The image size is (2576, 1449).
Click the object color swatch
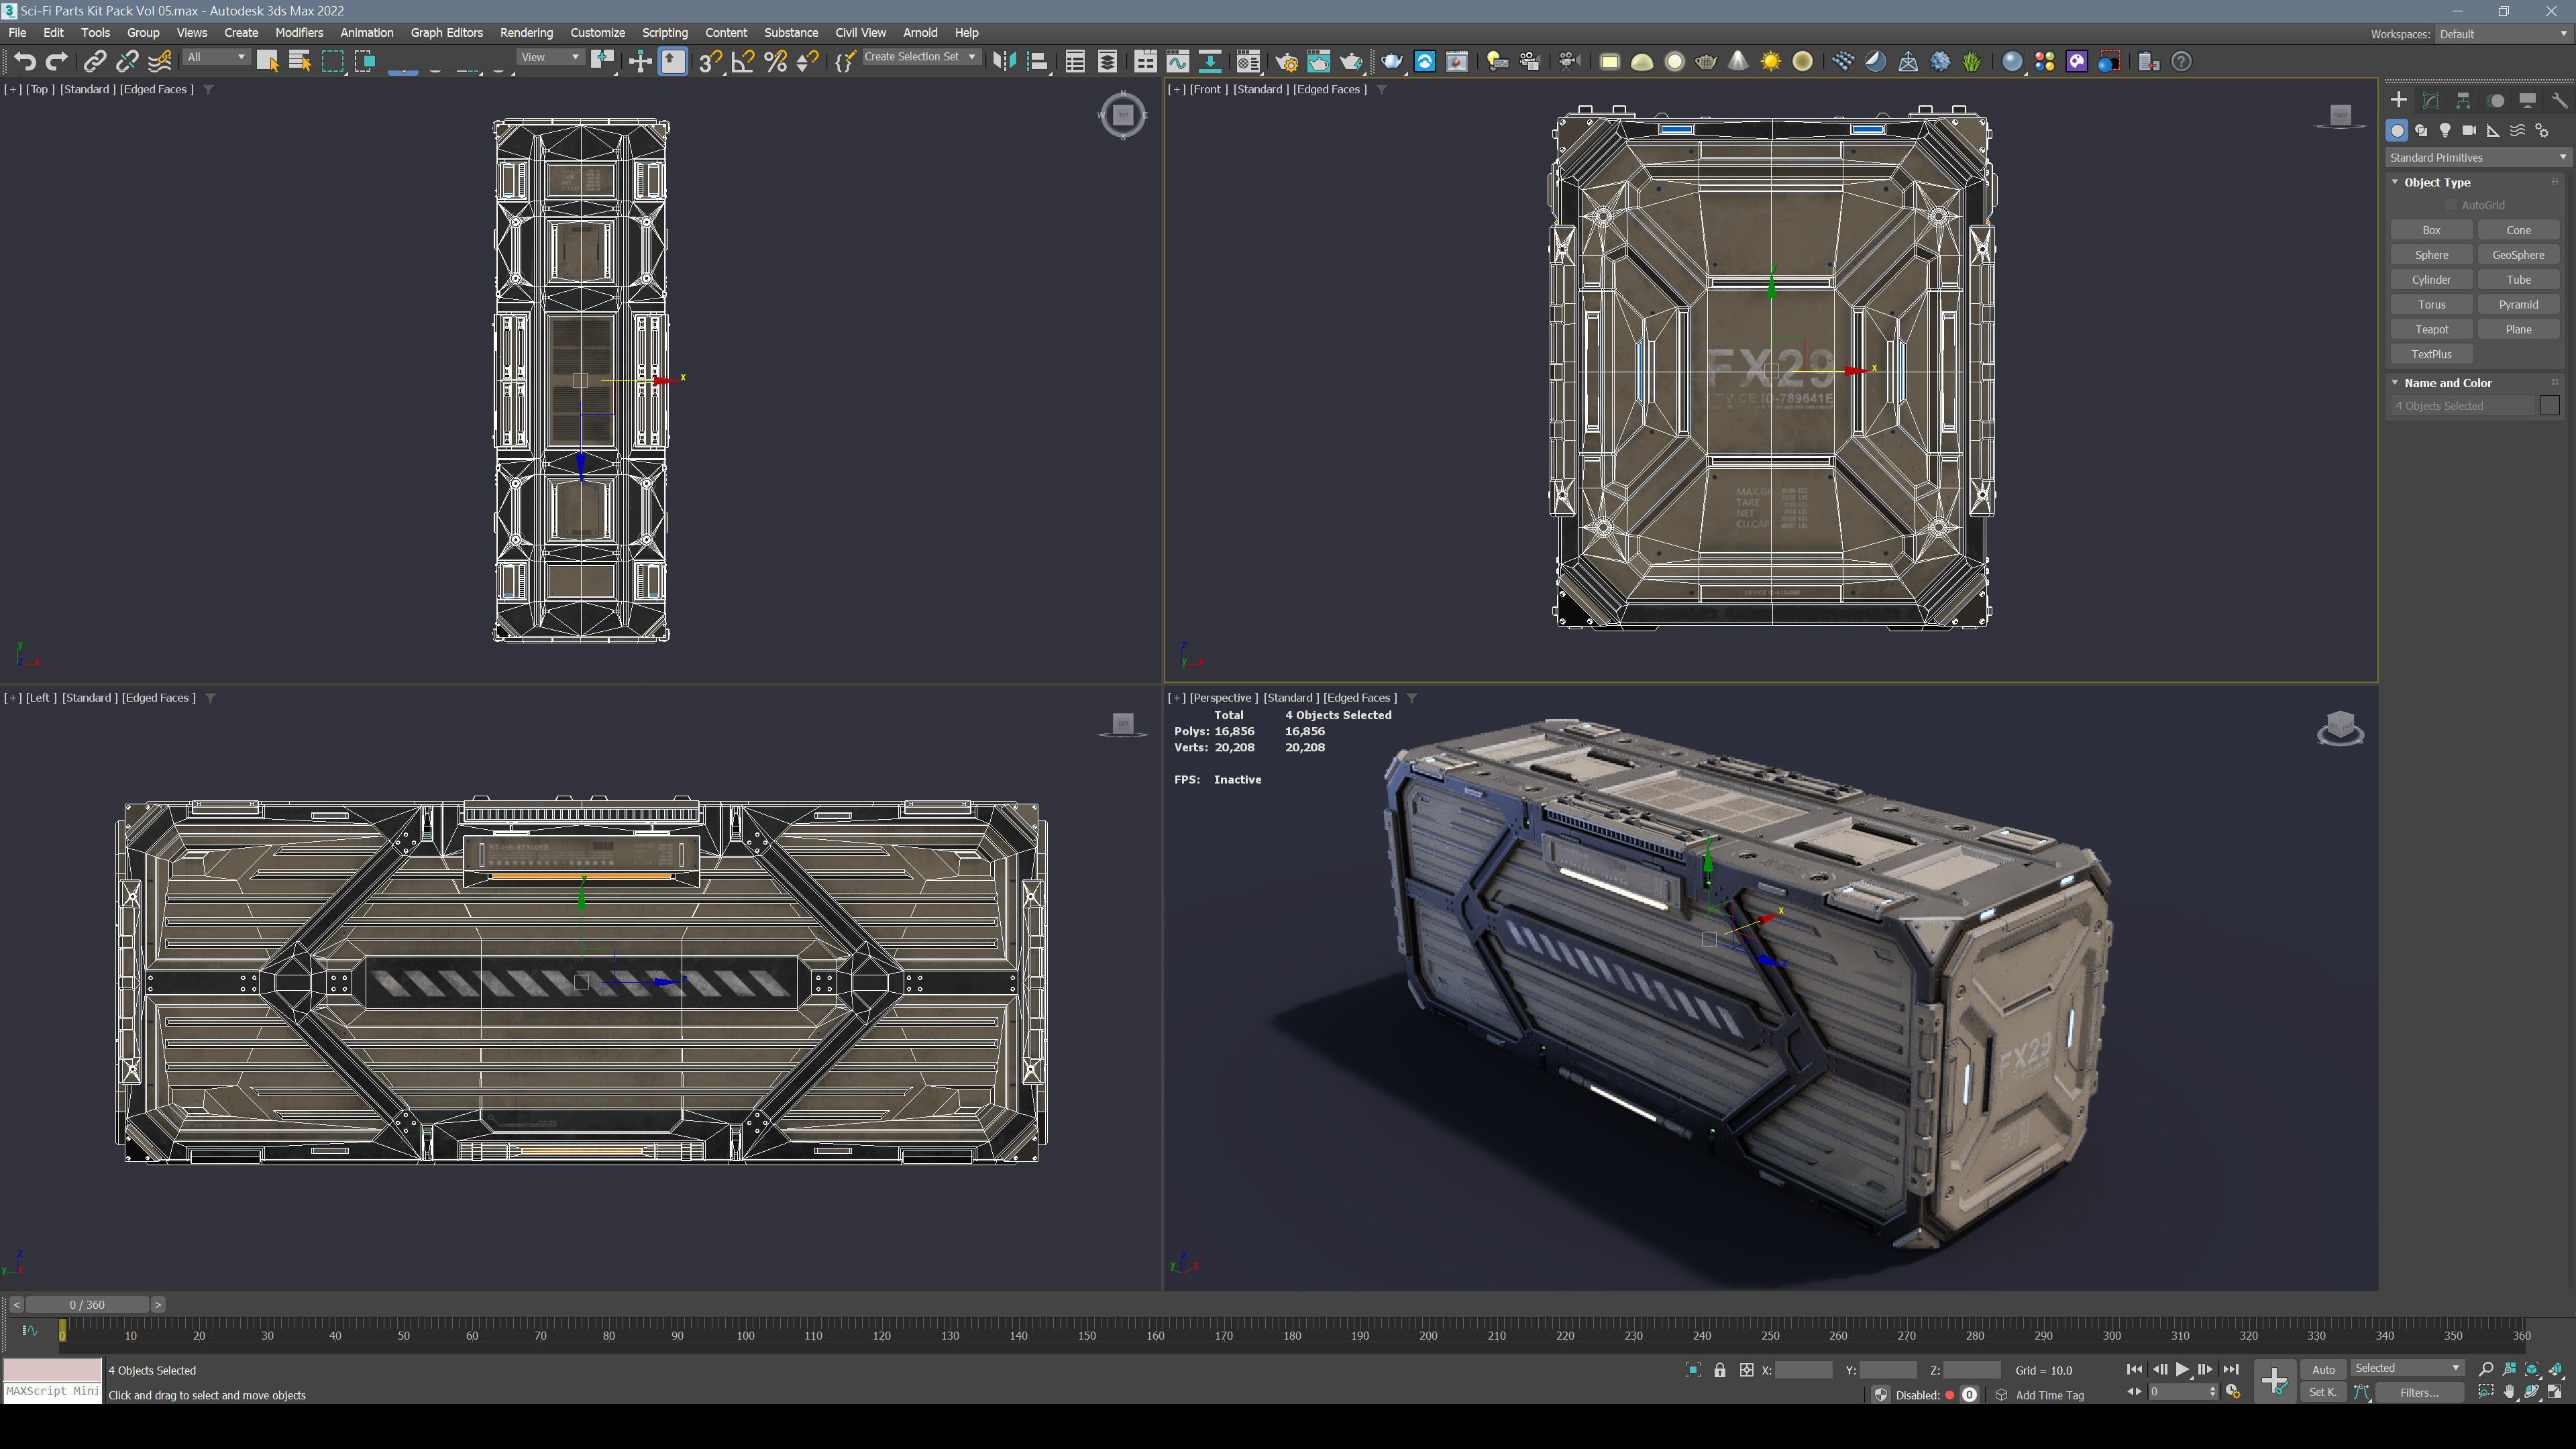click(2549, 405)
